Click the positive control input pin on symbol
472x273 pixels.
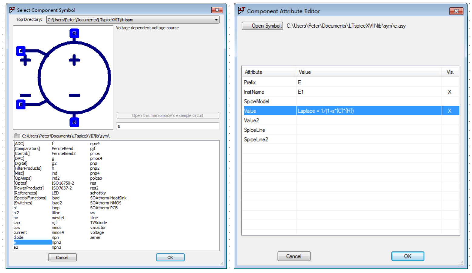21,51
